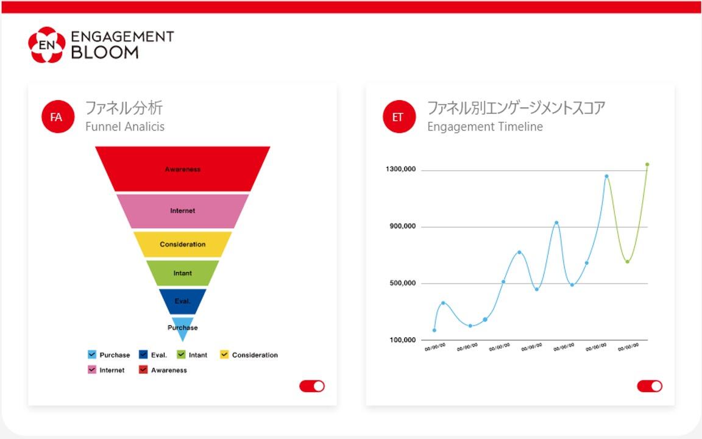Click the highest green data point on the chart
The height and width of the screenshot is (439, 702).
point(647,164)
